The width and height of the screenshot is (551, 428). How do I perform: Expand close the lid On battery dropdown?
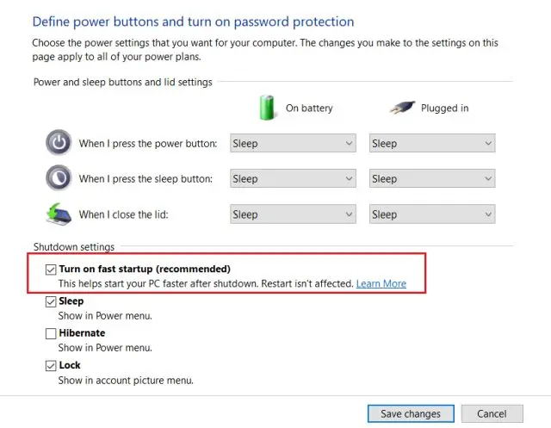(293, 214)
